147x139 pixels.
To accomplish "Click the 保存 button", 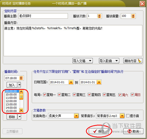I will (99, 131).
